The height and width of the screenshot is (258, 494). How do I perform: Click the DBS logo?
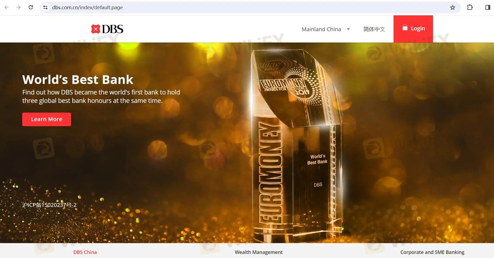[107, 29]
